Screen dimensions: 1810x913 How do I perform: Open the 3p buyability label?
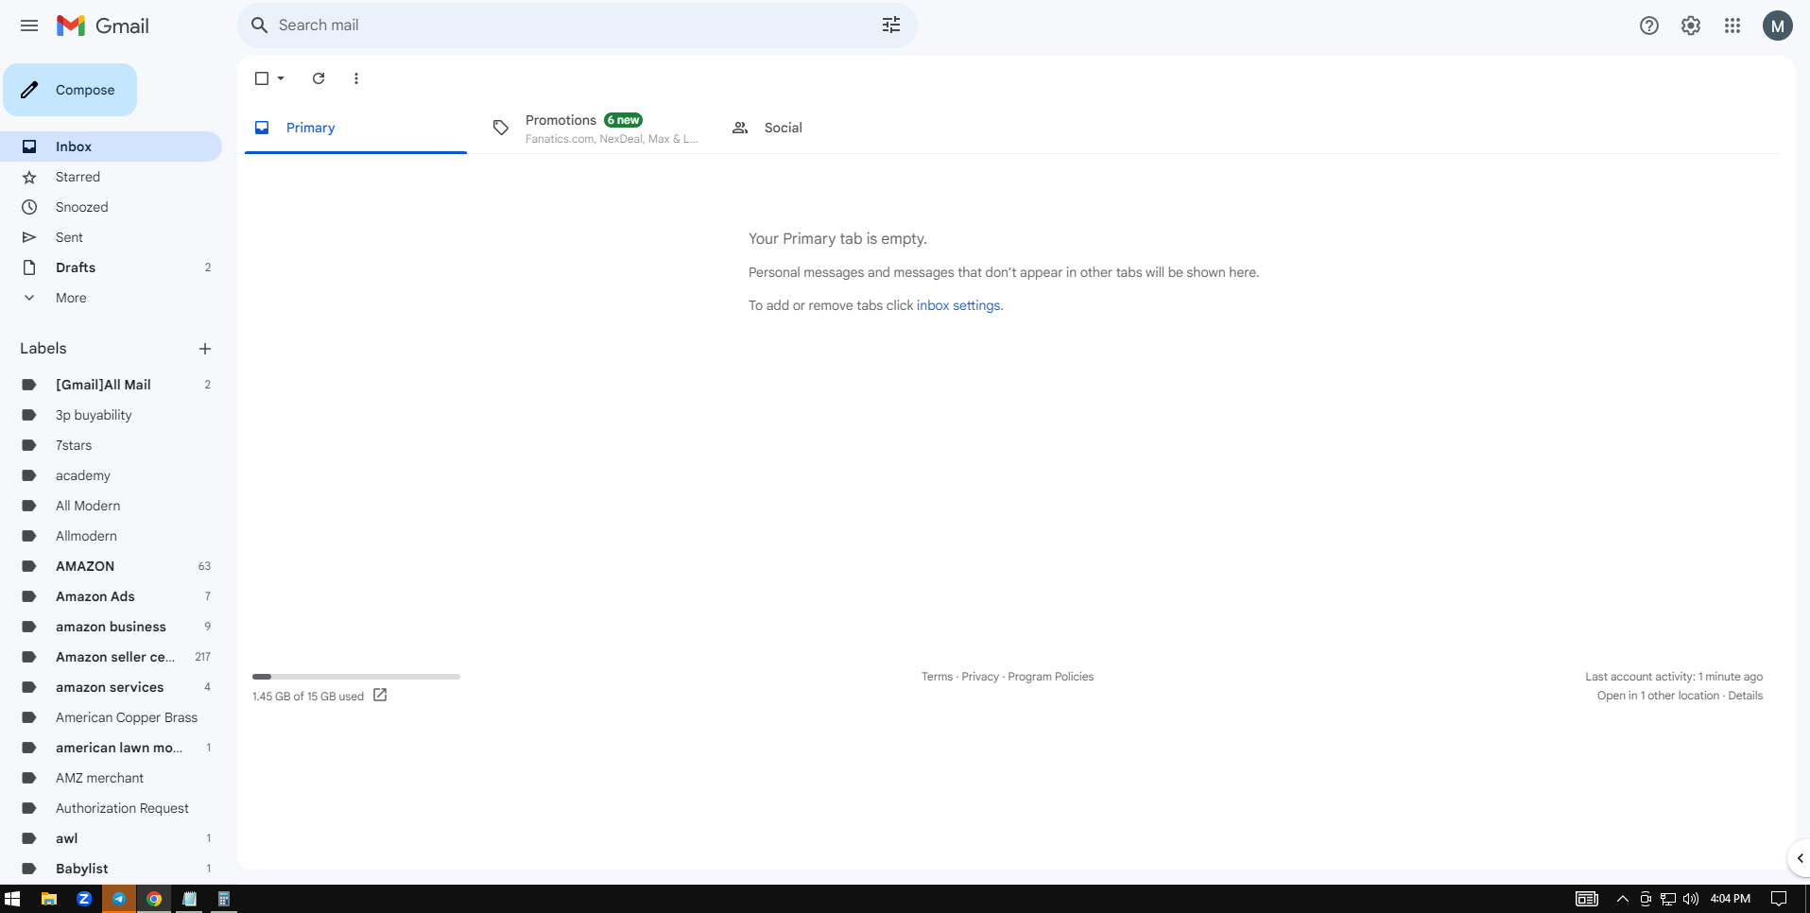(111, 415)
